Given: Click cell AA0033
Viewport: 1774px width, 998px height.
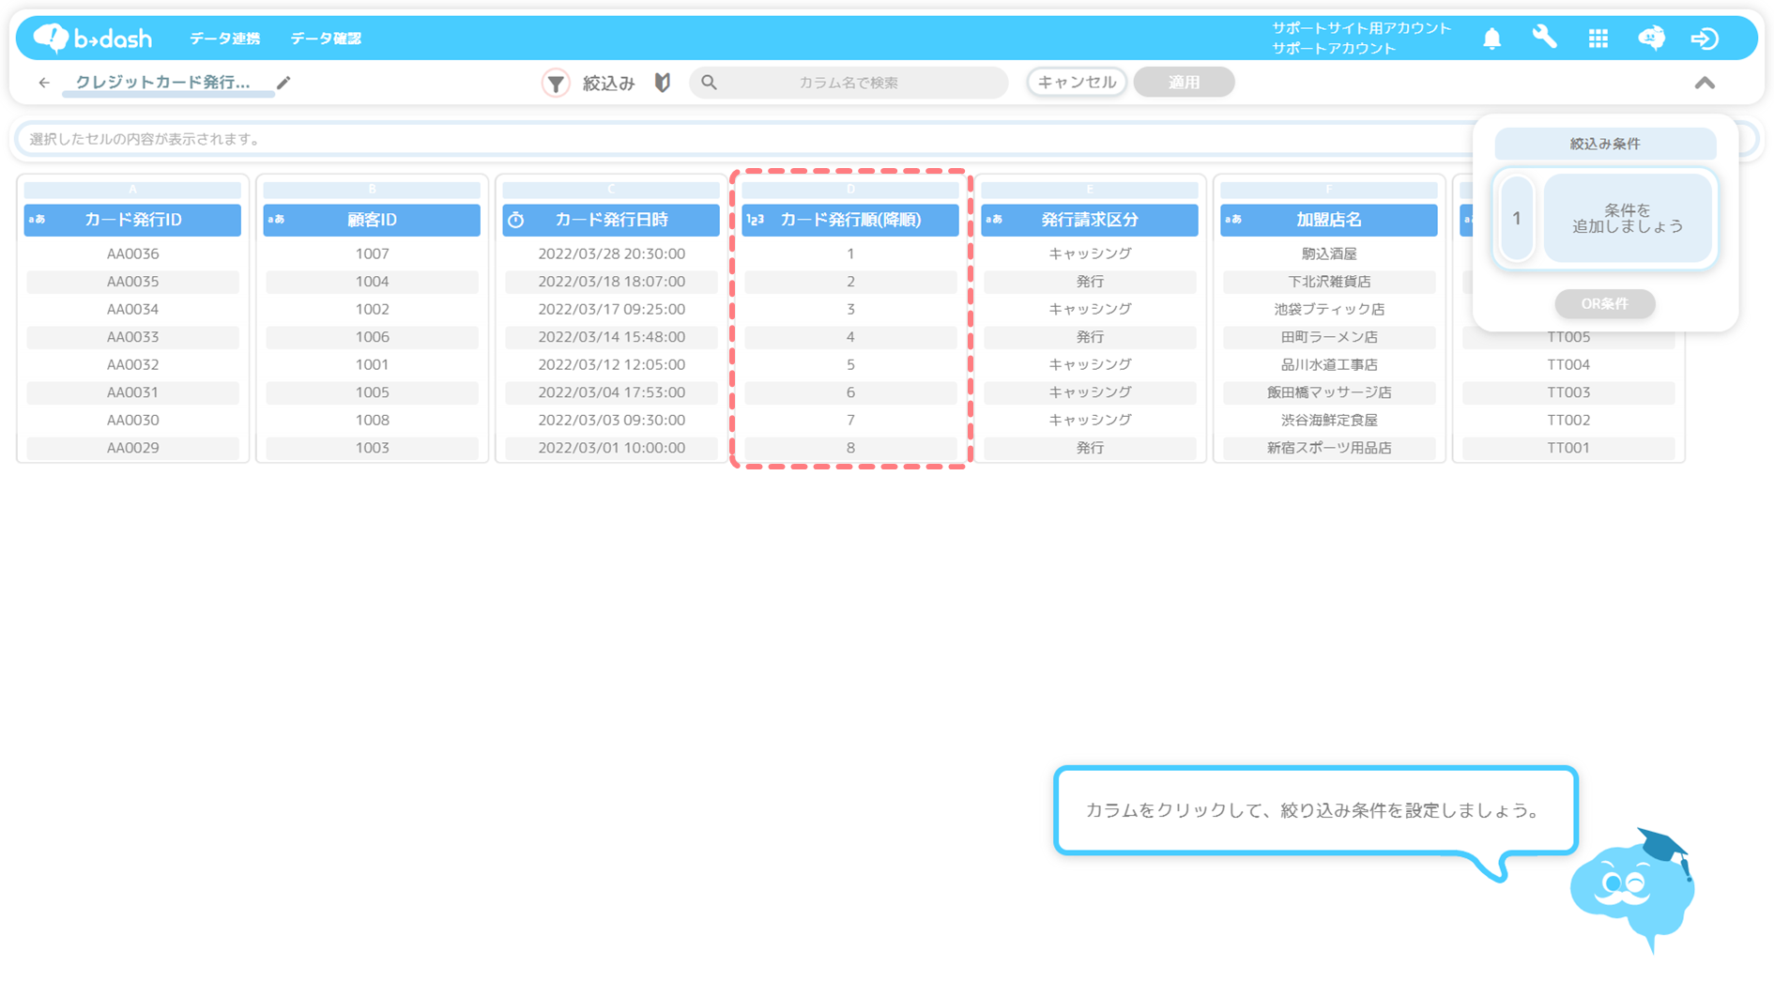Looking at the screenshot, I should [x=132, y=337].
